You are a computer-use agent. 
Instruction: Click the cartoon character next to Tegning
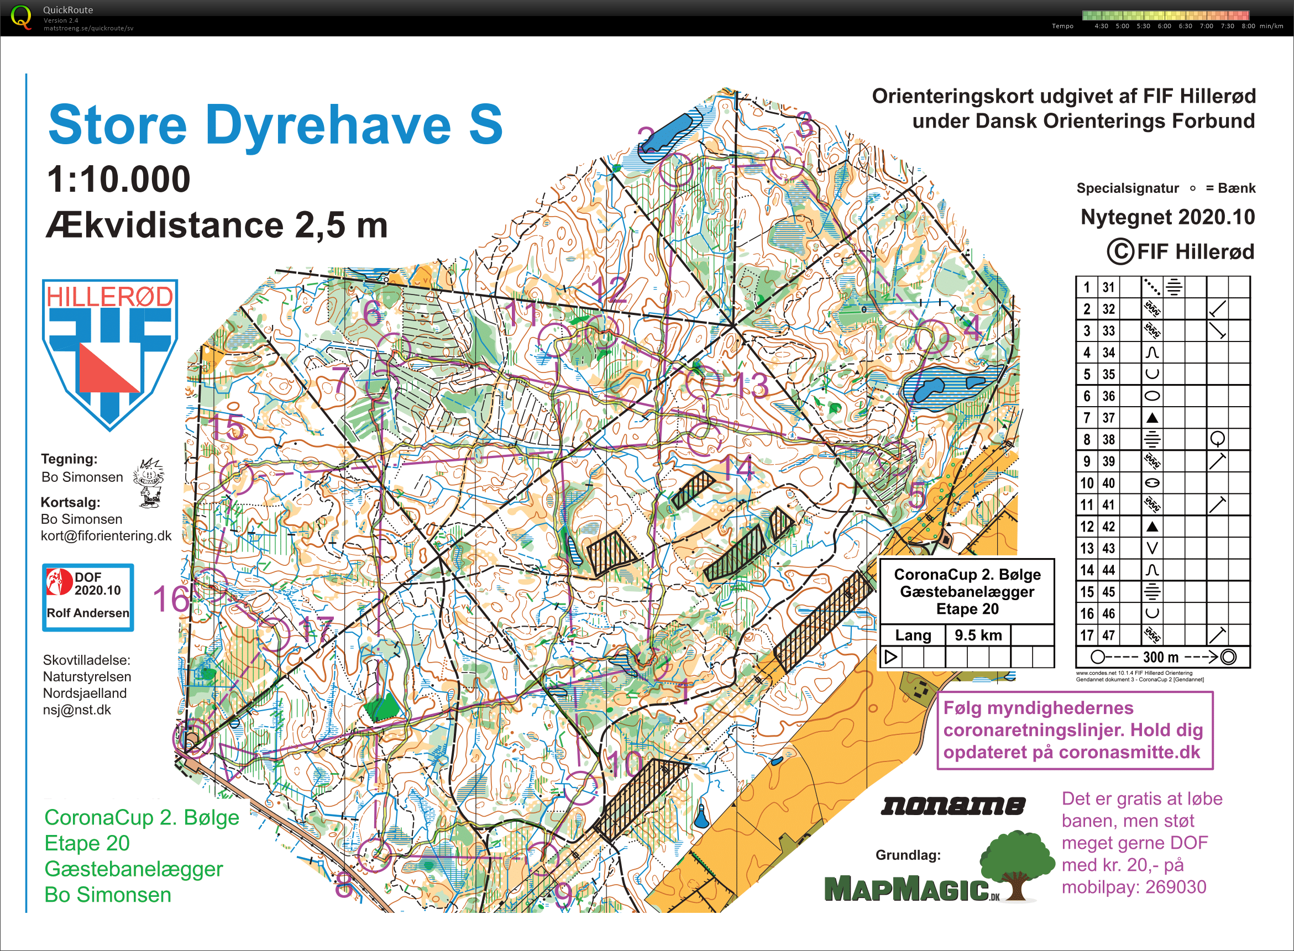150,483
